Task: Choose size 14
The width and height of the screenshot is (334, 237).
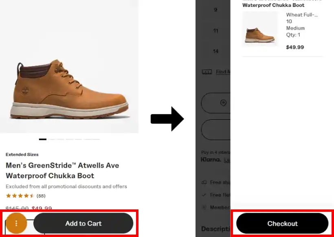Action: coord(216,51)
